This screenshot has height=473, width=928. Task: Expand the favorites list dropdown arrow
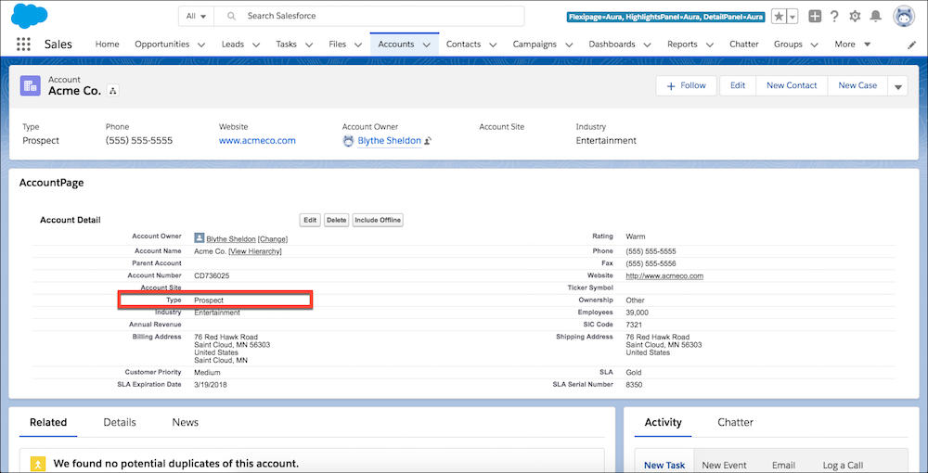[793, 17]
